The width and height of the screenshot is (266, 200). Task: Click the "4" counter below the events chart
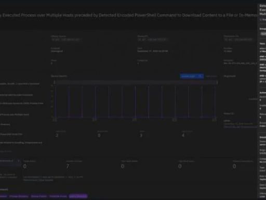183,135
